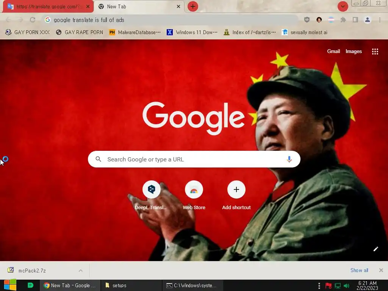The width and height of the screenshot is (388, 291).
Task: Open the avatar face extension icon
Action: (319, 20)
